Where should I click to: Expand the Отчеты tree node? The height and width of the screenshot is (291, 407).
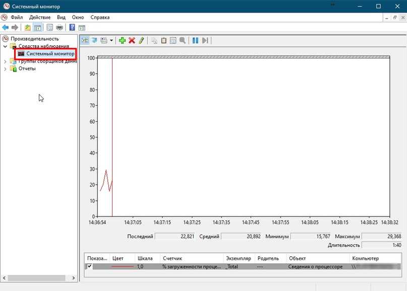(x=6, y=69)
